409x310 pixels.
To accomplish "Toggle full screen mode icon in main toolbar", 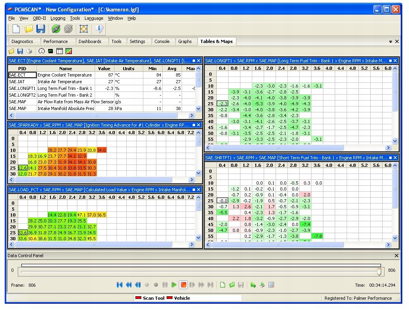I will [x=84, y=29].
